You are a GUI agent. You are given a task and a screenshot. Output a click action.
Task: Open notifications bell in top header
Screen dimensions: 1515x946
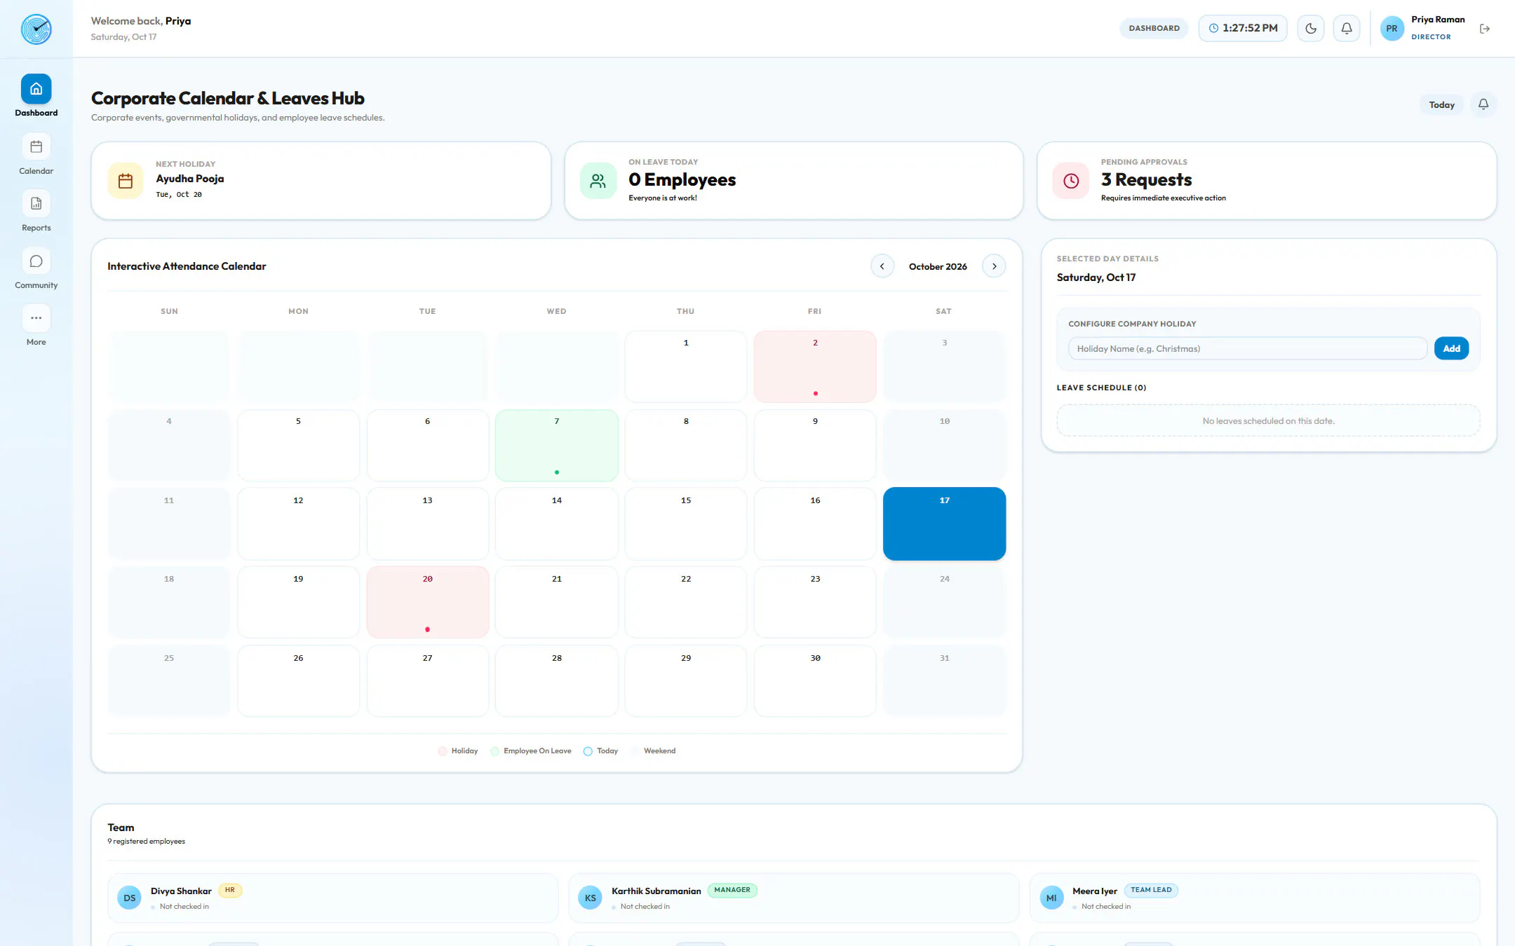(x=1346, y=29)
